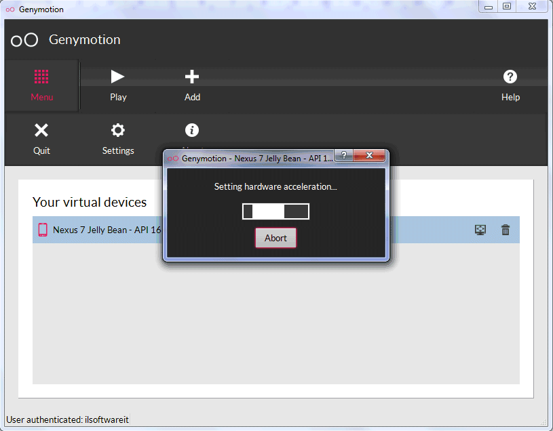This screenshot has width=553, height=431.
Task: Click the pink phone icon of Nexus 7
Action: (x=43, y=230)
